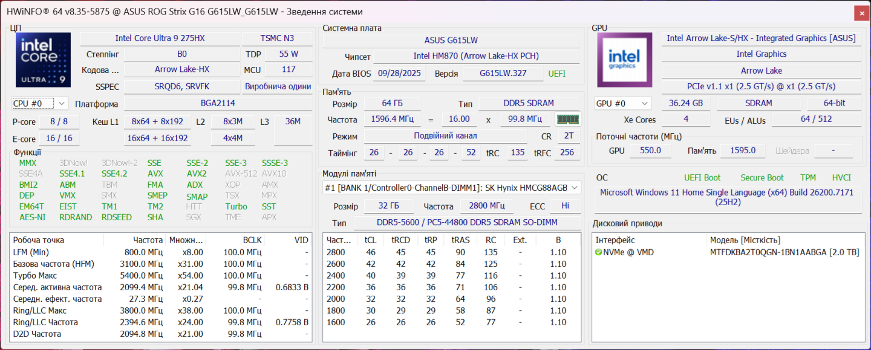Click the Intel Core Ultra 9 275HX name field
The width and height of the screenshot is (871, 350).
pyautogui.click(x=160, y=39)
